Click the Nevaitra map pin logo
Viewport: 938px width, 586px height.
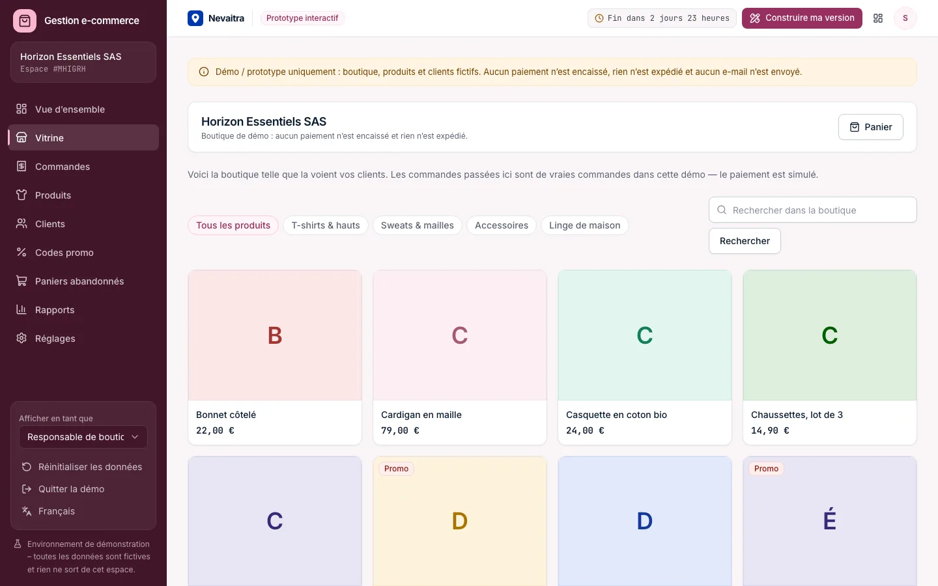tap(195, 18)
